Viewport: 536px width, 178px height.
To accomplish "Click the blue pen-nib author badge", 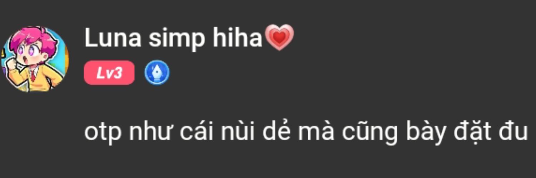I will pos(157,72).
